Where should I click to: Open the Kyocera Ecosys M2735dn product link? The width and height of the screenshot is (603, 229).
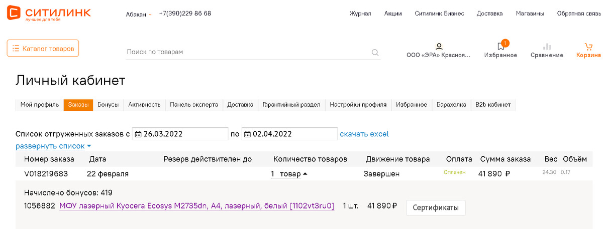pos(196,206)
